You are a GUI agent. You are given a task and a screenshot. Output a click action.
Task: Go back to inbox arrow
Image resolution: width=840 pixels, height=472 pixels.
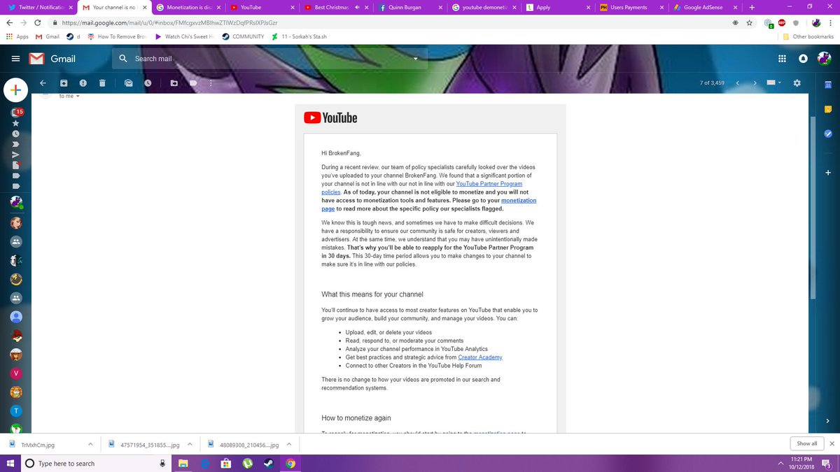click(43, 83)
